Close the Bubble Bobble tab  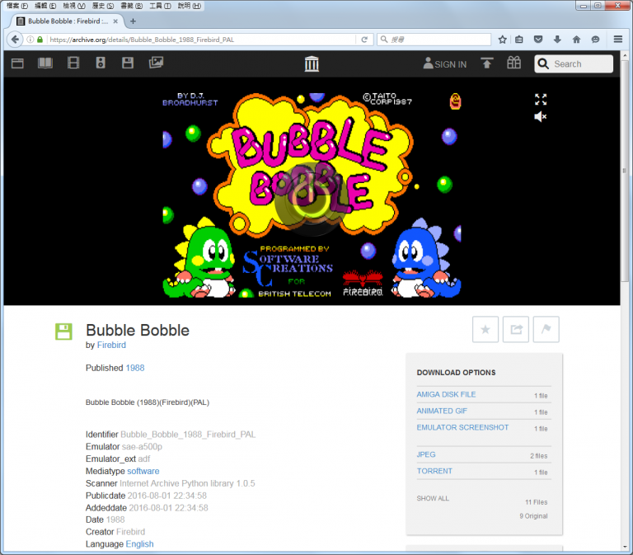[x=115, y=21]
